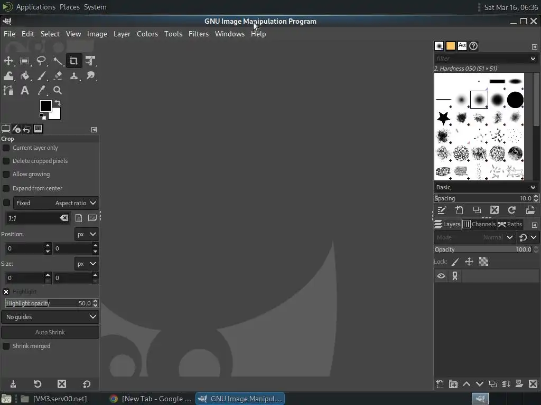541x405 pixels.
Task: Select the Eraser tool
Action: point(58,76)
